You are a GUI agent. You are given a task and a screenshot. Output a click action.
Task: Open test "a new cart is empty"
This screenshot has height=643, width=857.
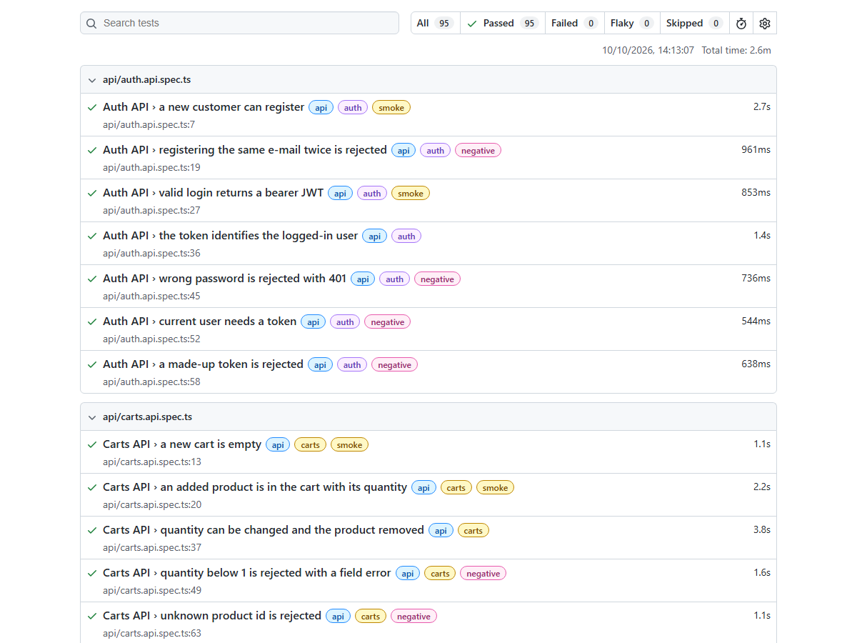(182, 444)
